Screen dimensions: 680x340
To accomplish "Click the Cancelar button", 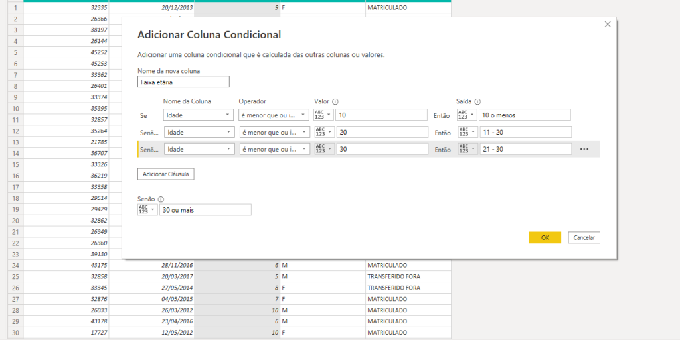I will tap(584, 237).
